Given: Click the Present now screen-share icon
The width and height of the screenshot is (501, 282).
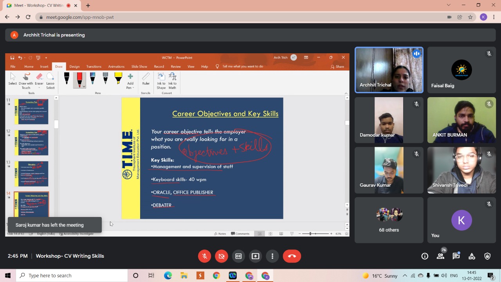Looking at the screenshot, I should pos(255,256).
